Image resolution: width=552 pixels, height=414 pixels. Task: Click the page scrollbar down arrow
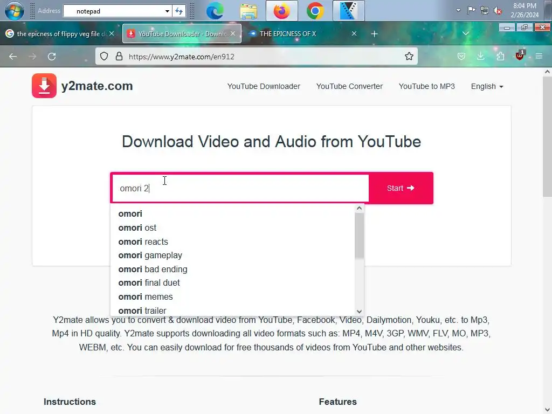547,410
